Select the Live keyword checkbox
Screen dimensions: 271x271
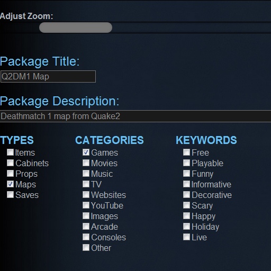pyautogui.click(x=186, y=237)
